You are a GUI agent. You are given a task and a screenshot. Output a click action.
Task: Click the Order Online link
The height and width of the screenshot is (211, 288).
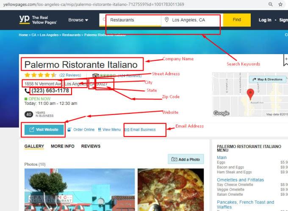coord(81,130)
